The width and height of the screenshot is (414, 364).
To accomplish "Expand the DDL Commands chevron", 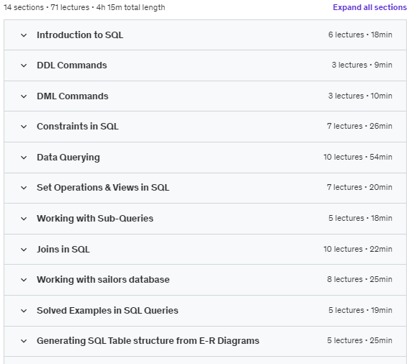I will pos(24,65).
